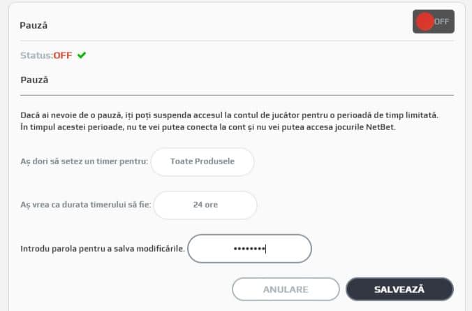The width and height of the screenshot is (472, 311).
Task: Click the grey Status: label
Action: [36, 56]
